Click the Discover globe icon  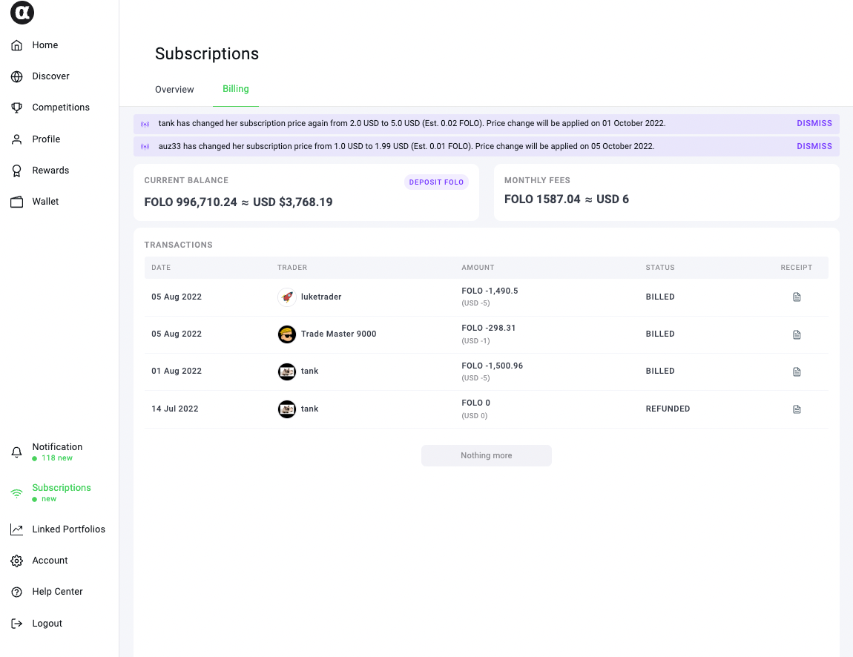(17, 76)
